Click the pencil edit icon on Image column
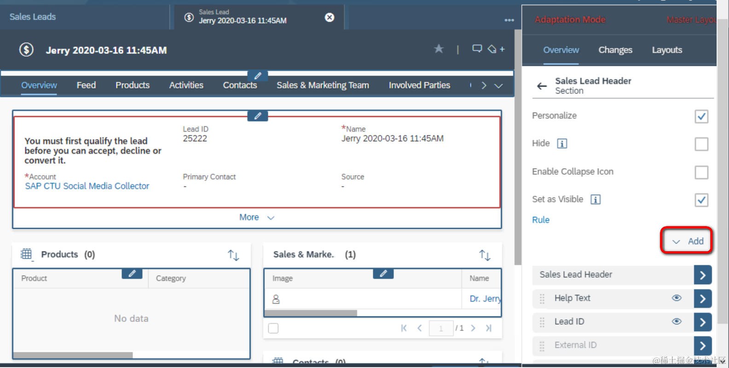 (x=383, y=274)
